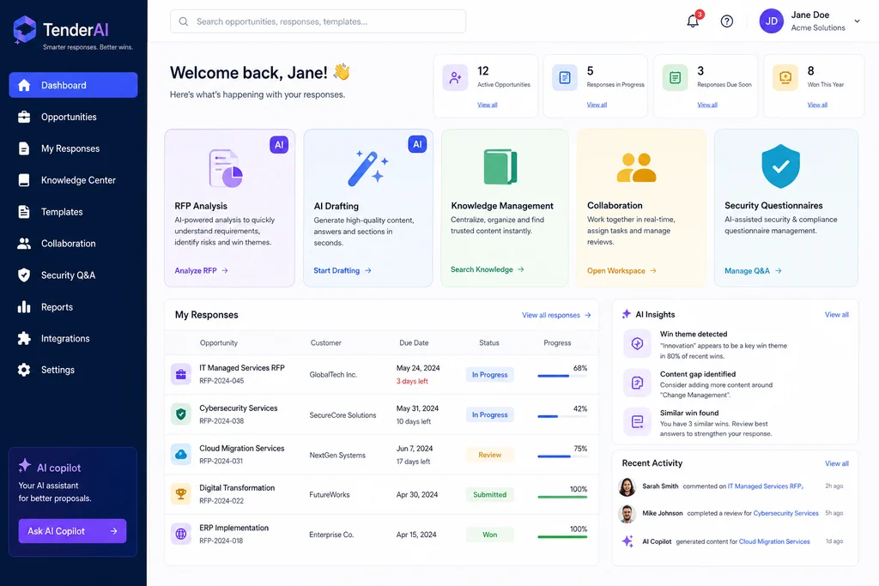Click the RFP Analysis document chart icon
Screen dimensions: 879x586
pyautogui.click(x=226, y=168)
